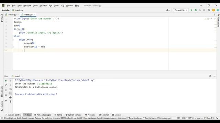The width and height of the screenshot is (220, 123).
Task: Open the Python Console tool window
Action: [x=74, y=115]
